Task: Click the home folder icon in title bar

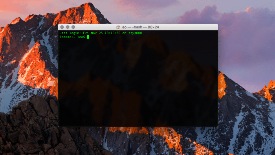Action: point(118,27)
